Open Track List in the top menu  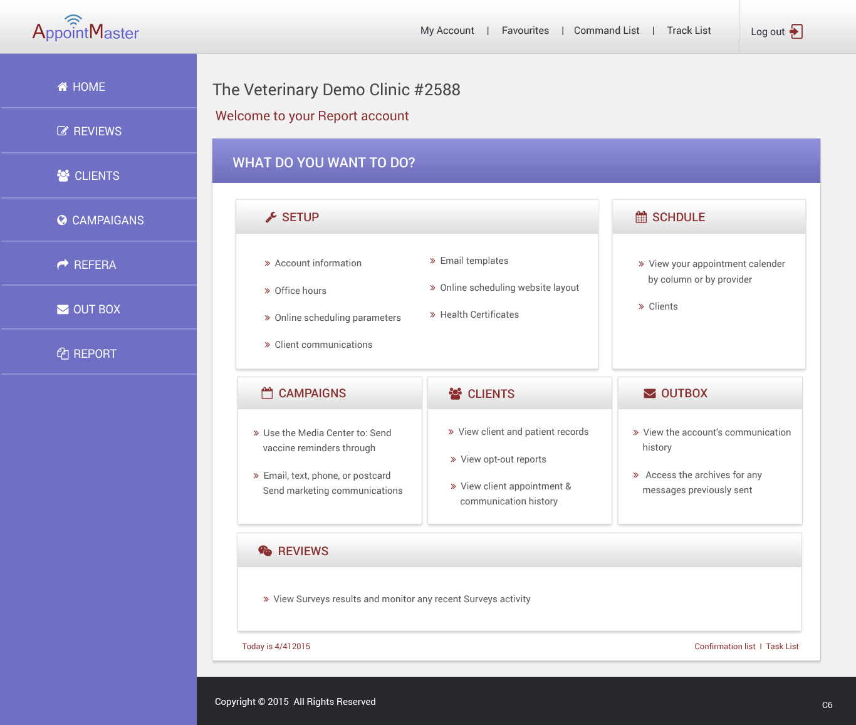(x=689, y=30)
